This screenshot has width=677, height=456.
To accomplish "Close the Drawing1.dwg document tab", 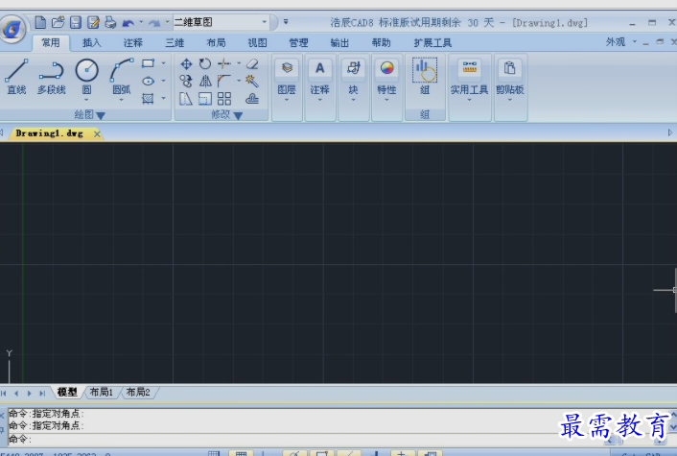I will 97,134.
